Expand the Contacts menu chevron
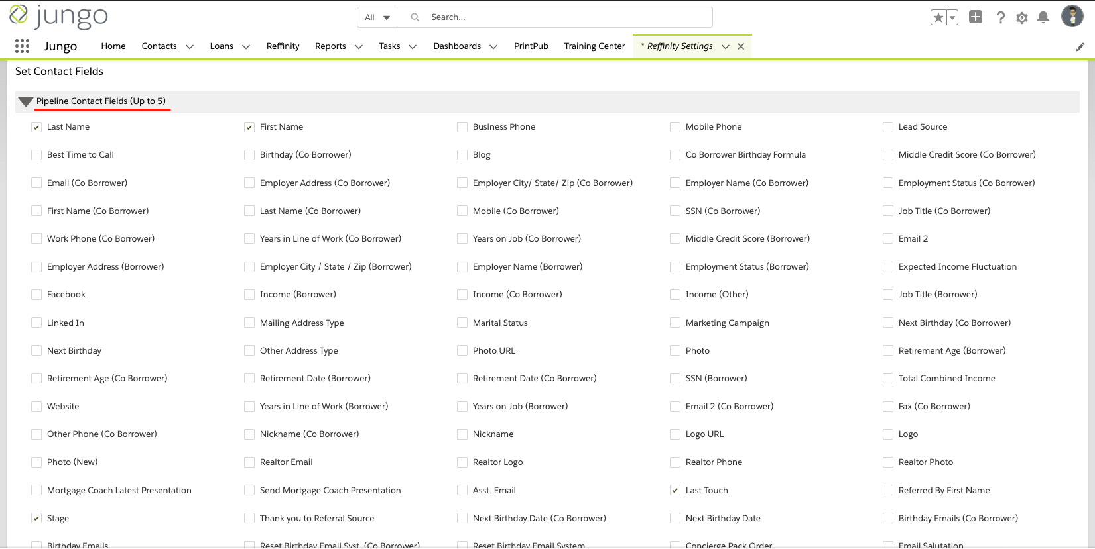 (x=190, y=47)
